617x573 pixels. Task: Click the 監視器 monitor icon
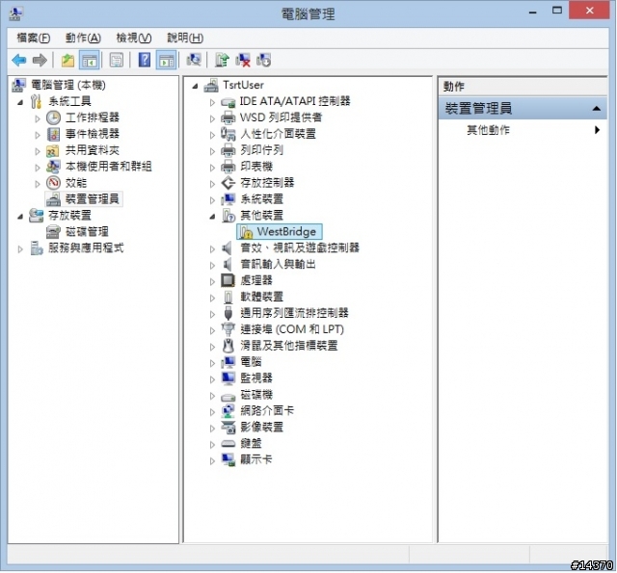coord(228,378)
